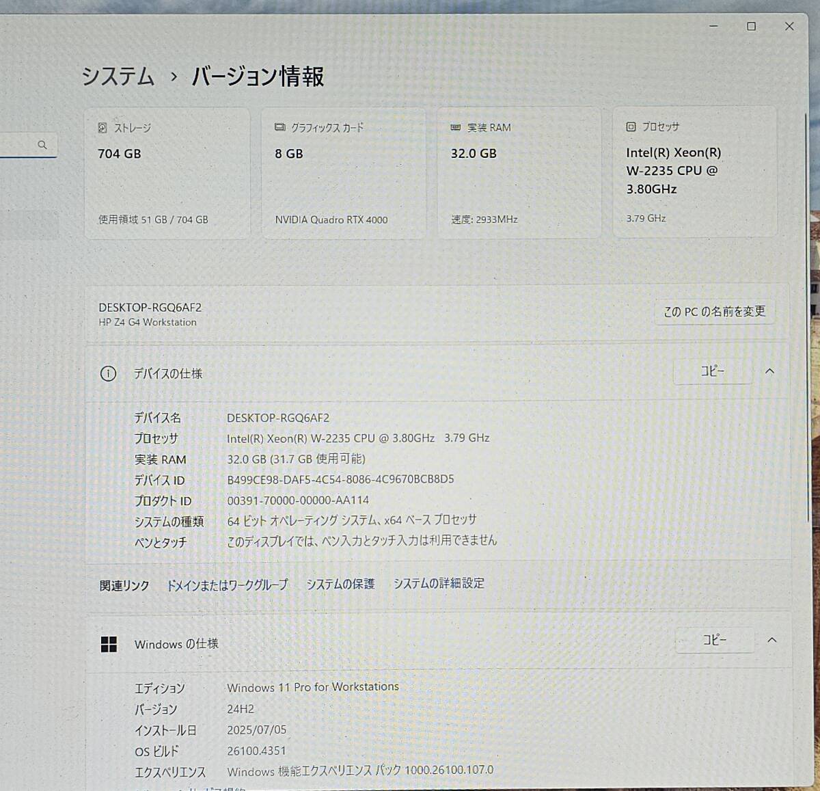Minimize the settings window
Screen dimensions: 820x791
pos(713,26)
